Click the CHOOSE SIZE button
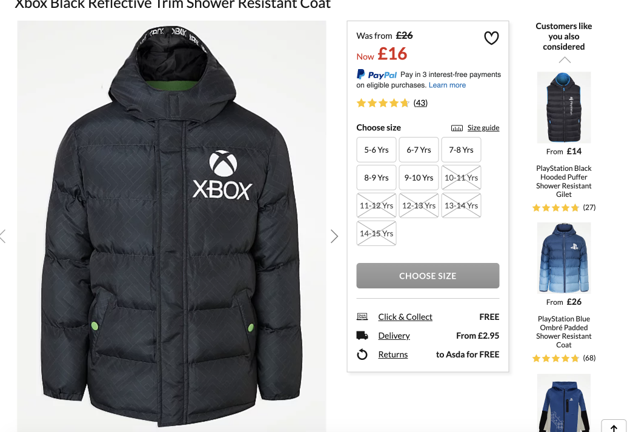 [428, 276]
